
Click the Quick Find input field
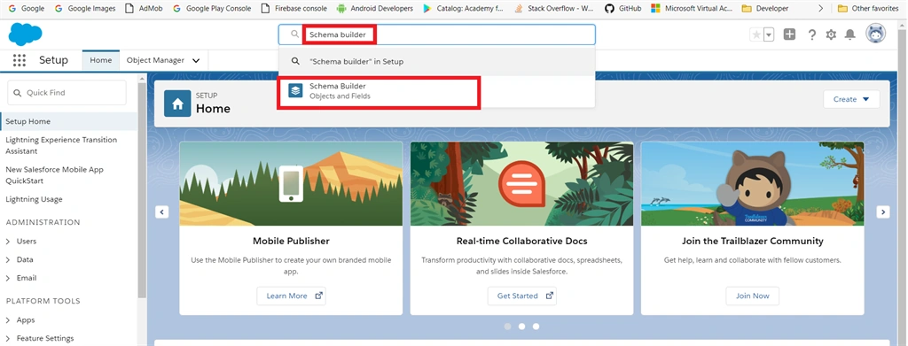point(67,92)
